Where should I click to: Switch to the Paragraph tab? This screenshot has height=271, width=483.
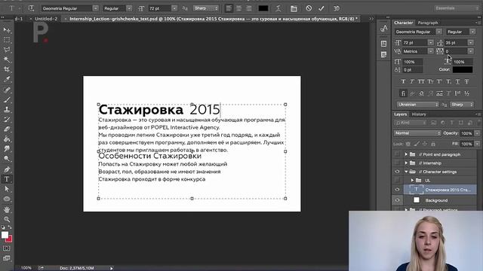click(428, 23)
